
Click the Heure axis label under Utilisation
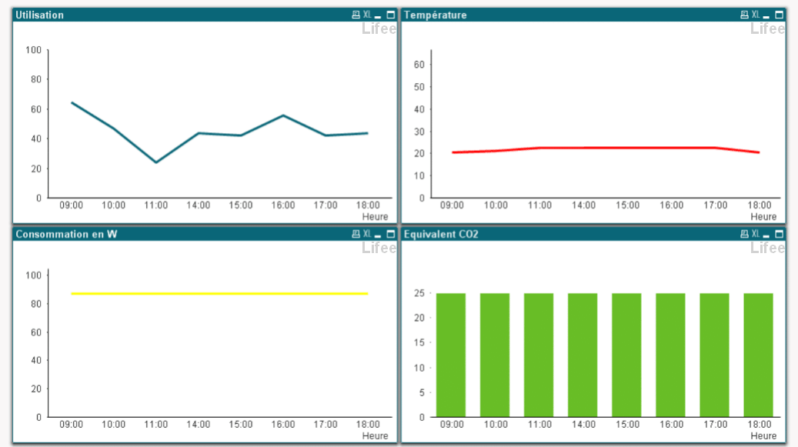tap(375, 217)
